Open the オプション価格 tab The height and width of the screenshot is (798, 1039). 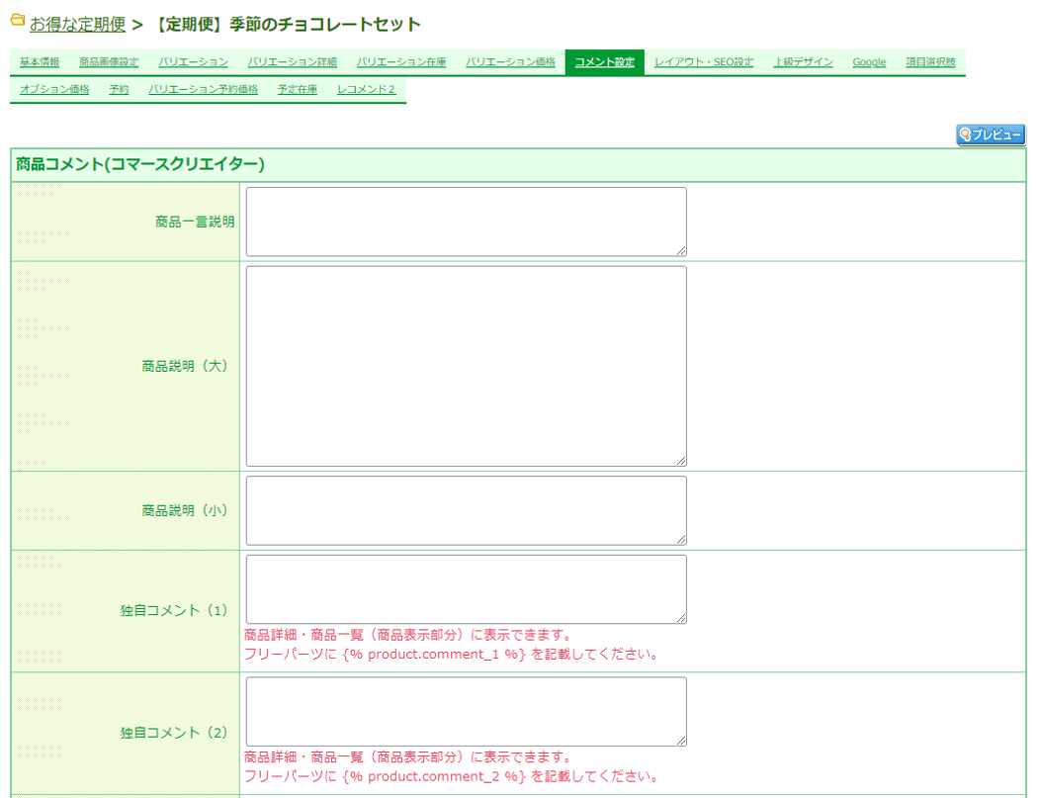54,89
